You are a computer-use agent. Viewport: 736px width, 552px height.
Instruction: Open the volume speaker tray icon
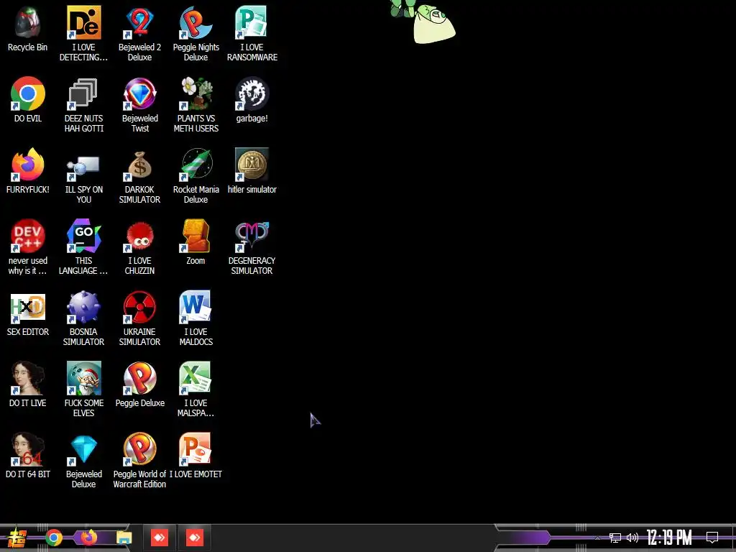632,538
